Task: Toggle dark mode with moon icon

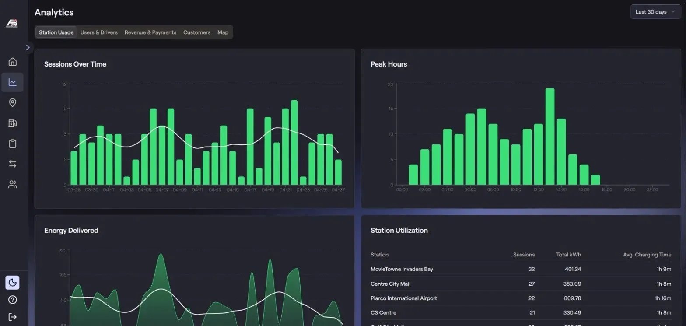Action: click(12, 283)
